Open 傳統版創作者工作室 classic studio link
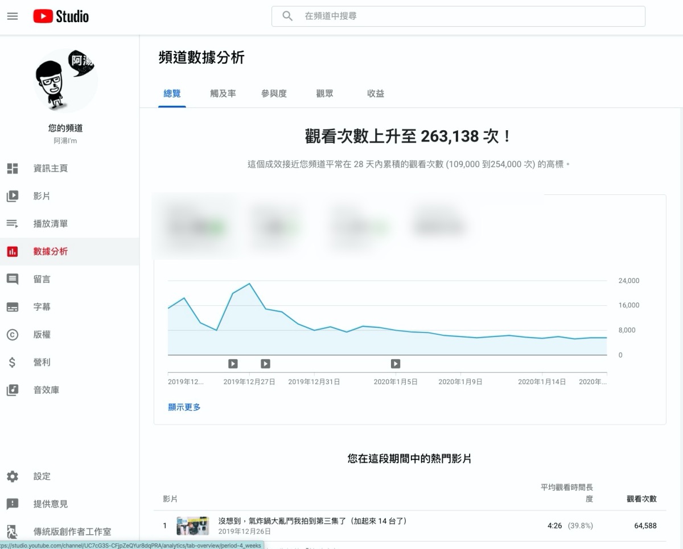Screen dimensions: 683x549 point(72,531)
